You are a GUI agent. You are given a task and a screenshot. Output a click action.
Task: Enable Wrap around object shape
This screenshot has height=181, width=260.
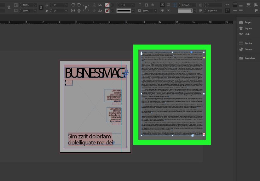[162, 11]
